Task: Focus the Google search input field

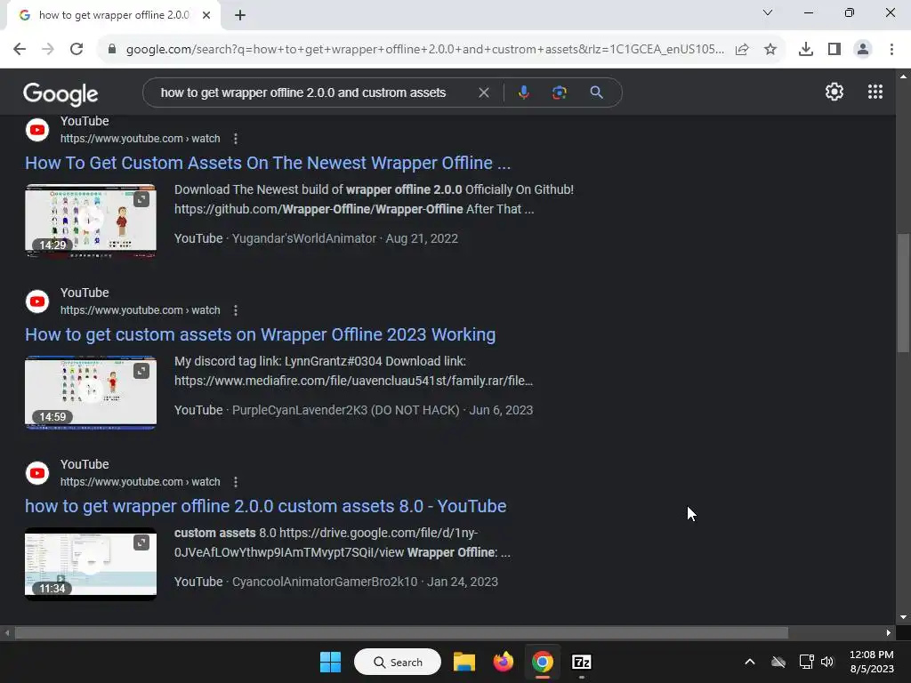Action: (x=303, y=92)
